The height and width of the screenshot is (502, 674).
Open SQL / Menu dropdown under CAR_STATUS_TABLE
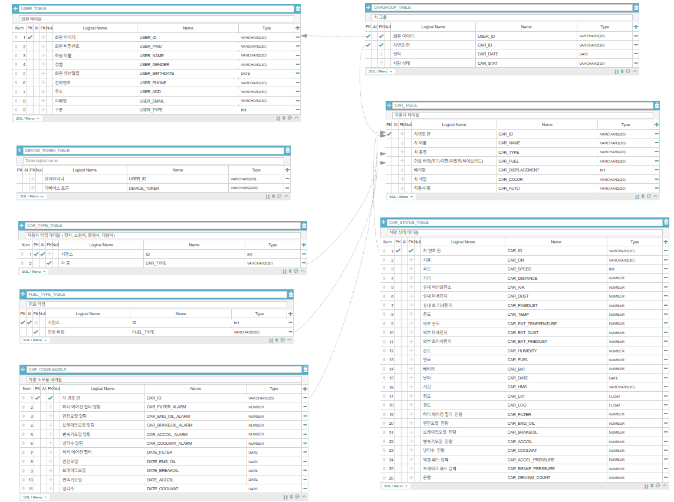pos(396,486)
